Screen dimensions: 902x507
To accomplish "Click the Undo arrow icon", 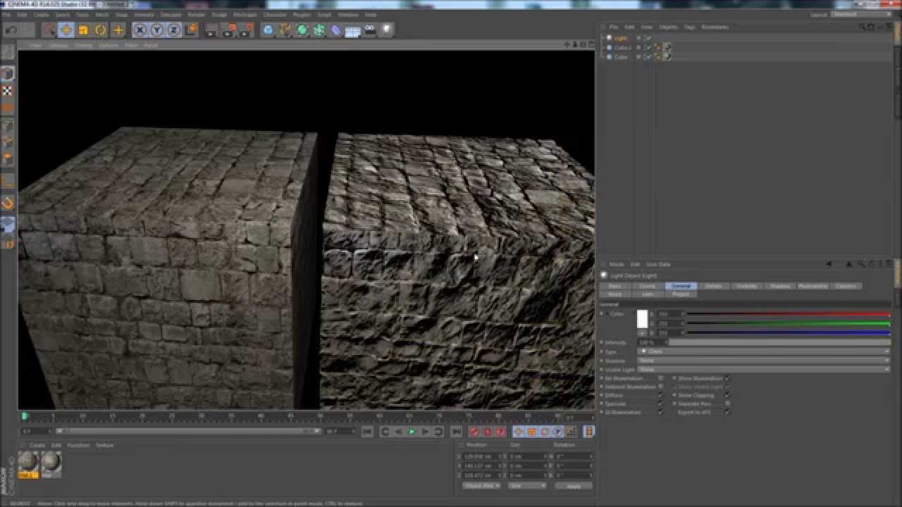I will (11, 30).
